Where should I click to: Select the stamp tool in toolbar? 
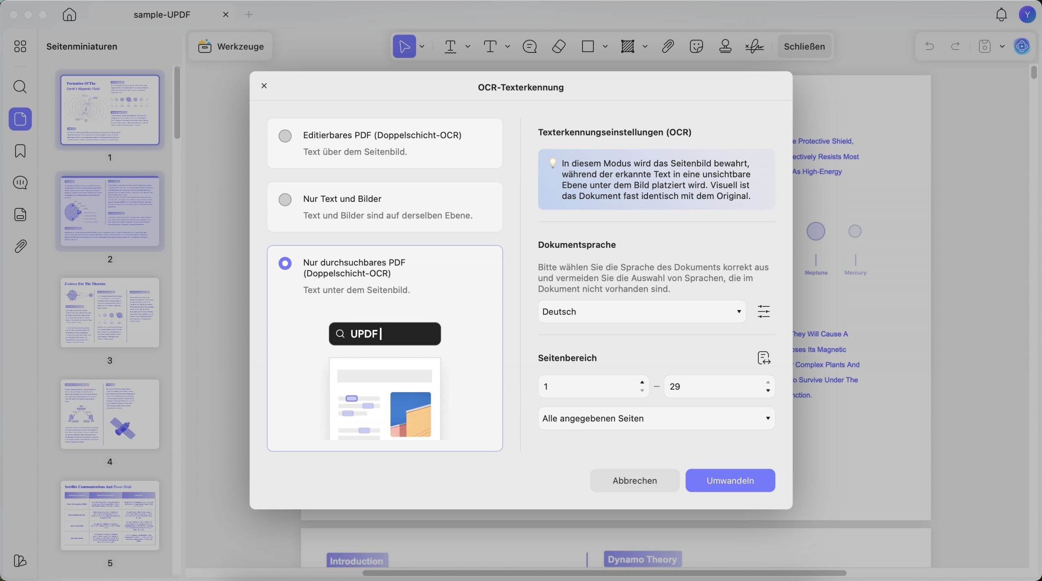tap(725, 46)
